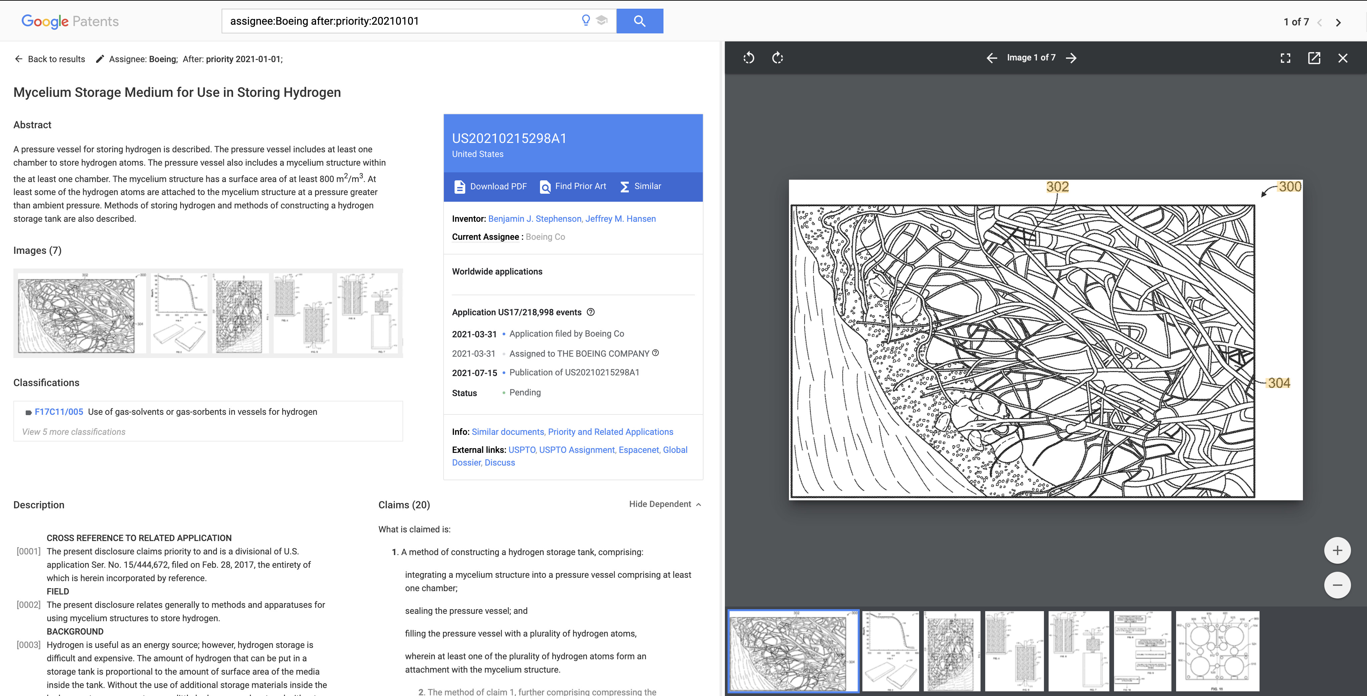Viewport: 1367px width, 696px height.
Task: Go to next search result arrow
Action: (1338, 22)
